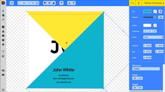Remove stroke with the no-stroke slash button

click(155, 25)
